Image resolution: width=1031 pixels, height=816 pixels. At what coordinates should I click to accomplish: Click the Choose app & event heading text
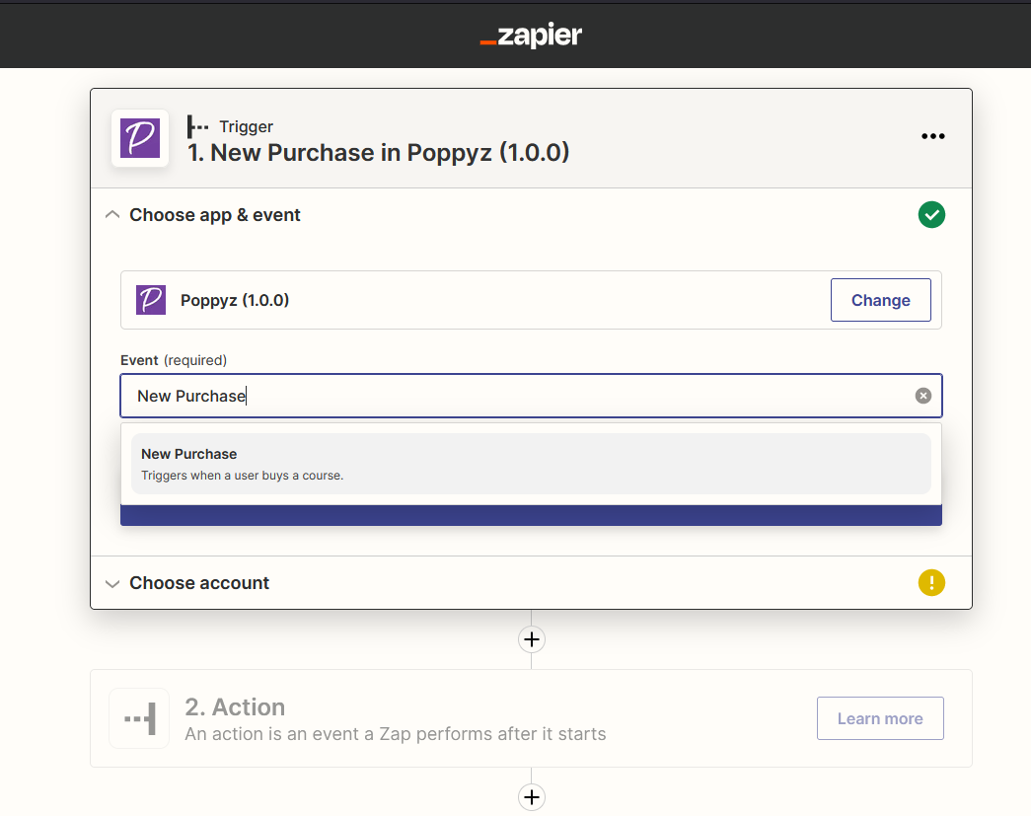pos(215,215)
